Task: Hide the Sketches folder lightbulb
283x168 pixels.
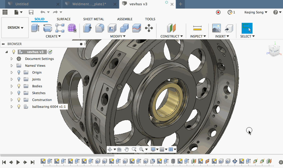Action: click(x=19, y=93)
